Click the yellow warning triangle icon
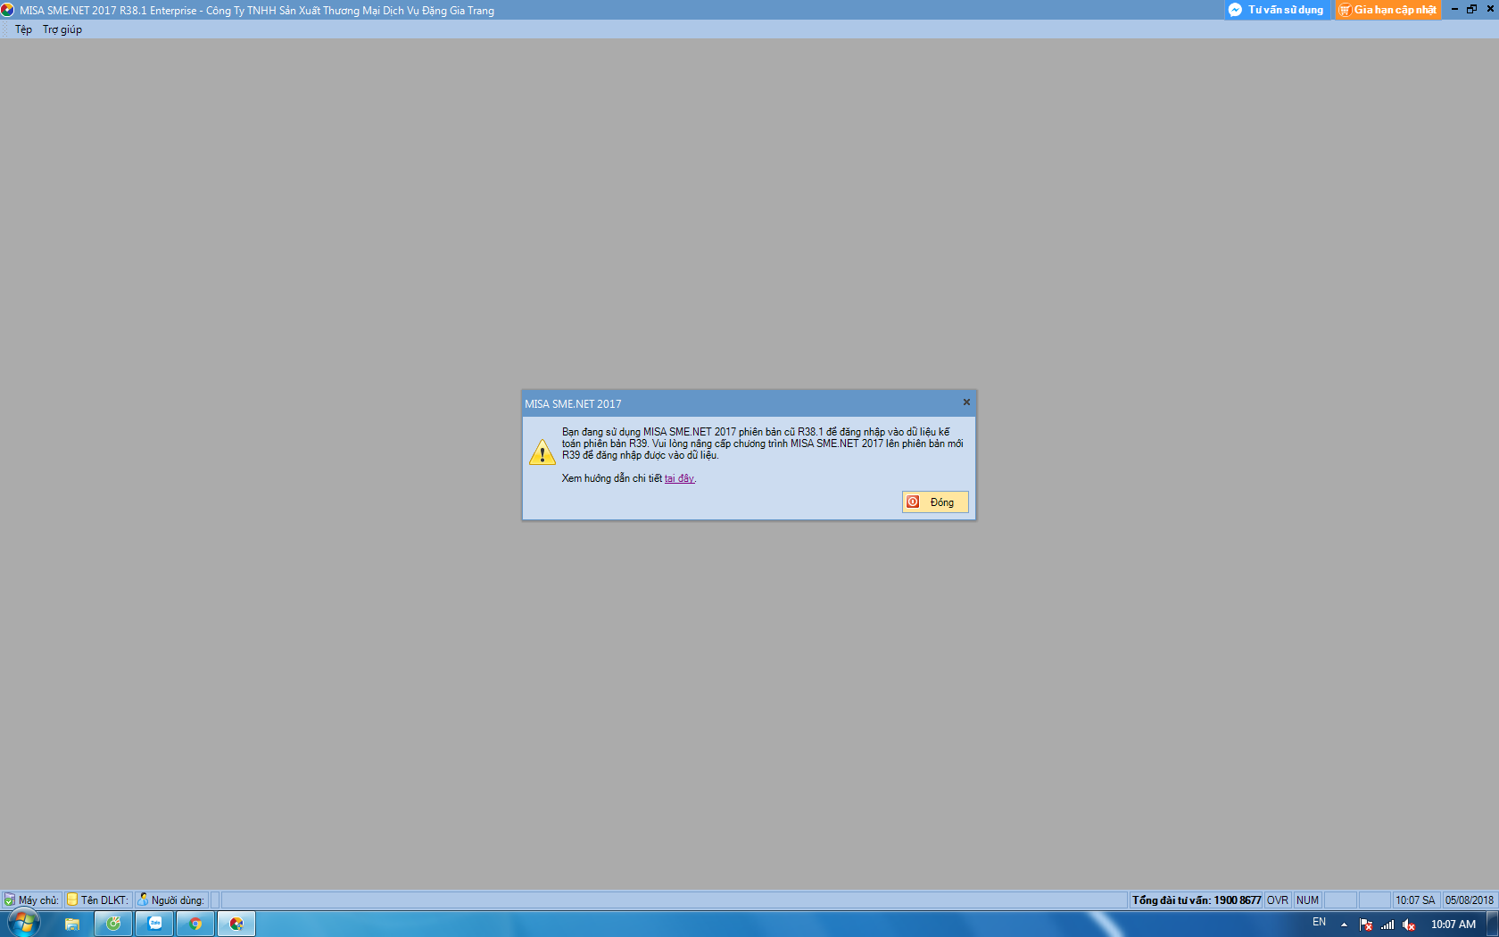 click(x=542, y=452)
